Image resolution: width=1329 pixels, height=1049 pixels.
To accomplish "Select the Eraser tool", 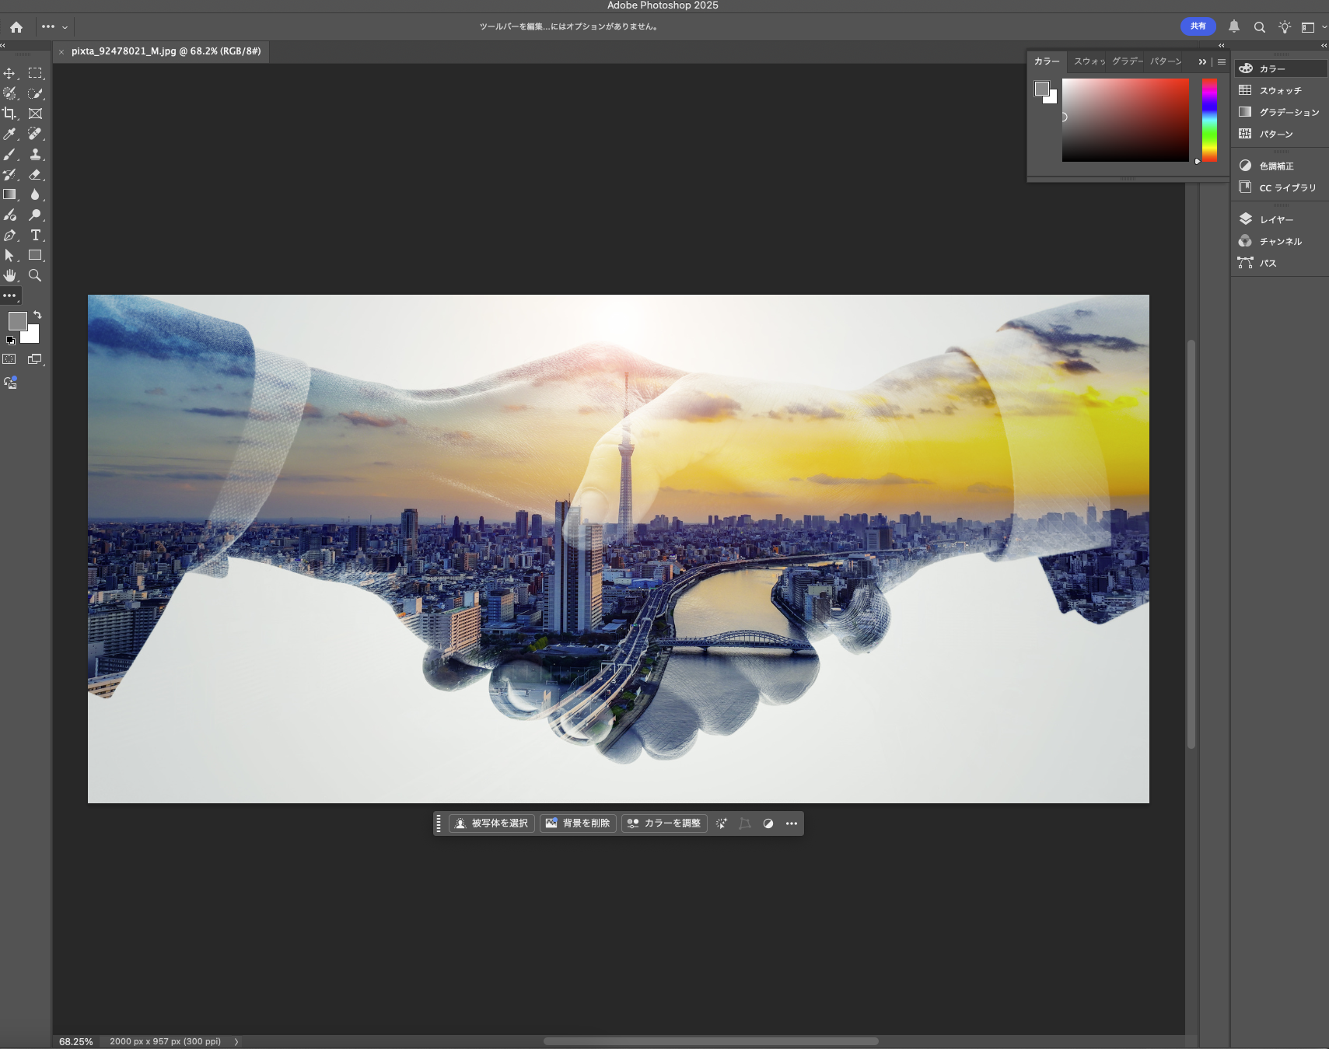I will 35,174.
